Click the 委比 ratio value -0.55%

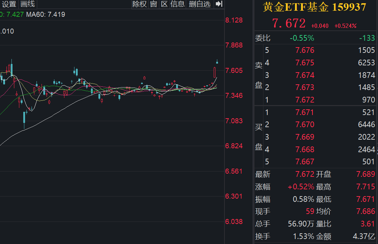tap(302, 38)
